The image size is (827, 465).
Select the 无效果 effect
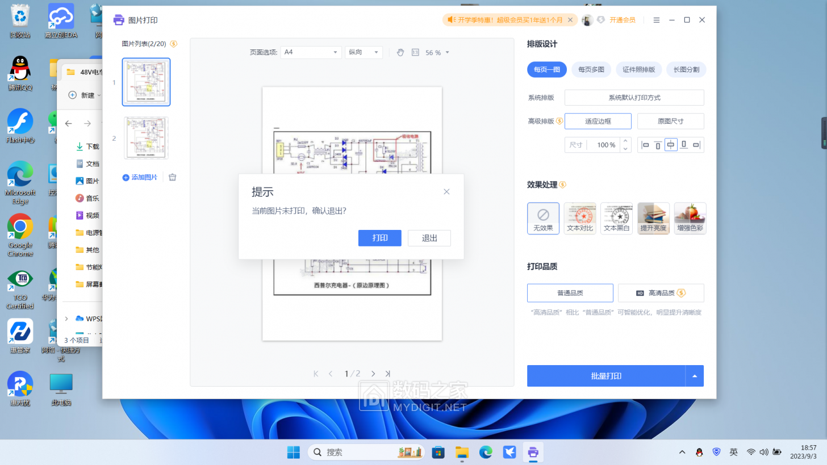click(x=543, y=219)
